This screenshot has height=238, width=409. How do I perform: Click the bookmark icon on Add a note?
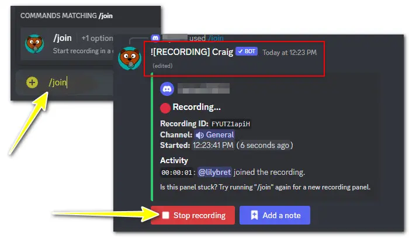[x=254, y=215]
